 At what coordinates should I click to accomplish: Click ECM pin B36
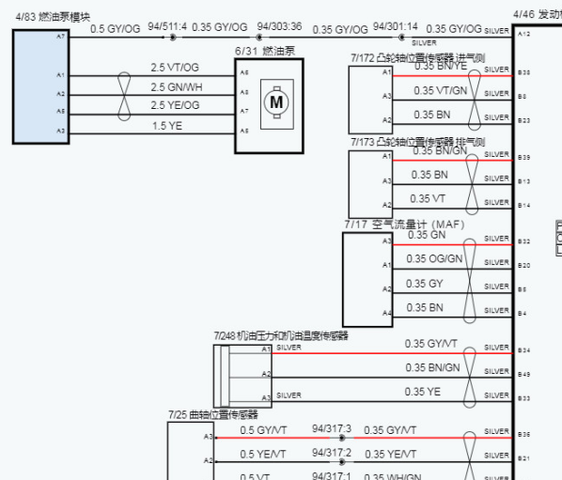pos(524,435)
